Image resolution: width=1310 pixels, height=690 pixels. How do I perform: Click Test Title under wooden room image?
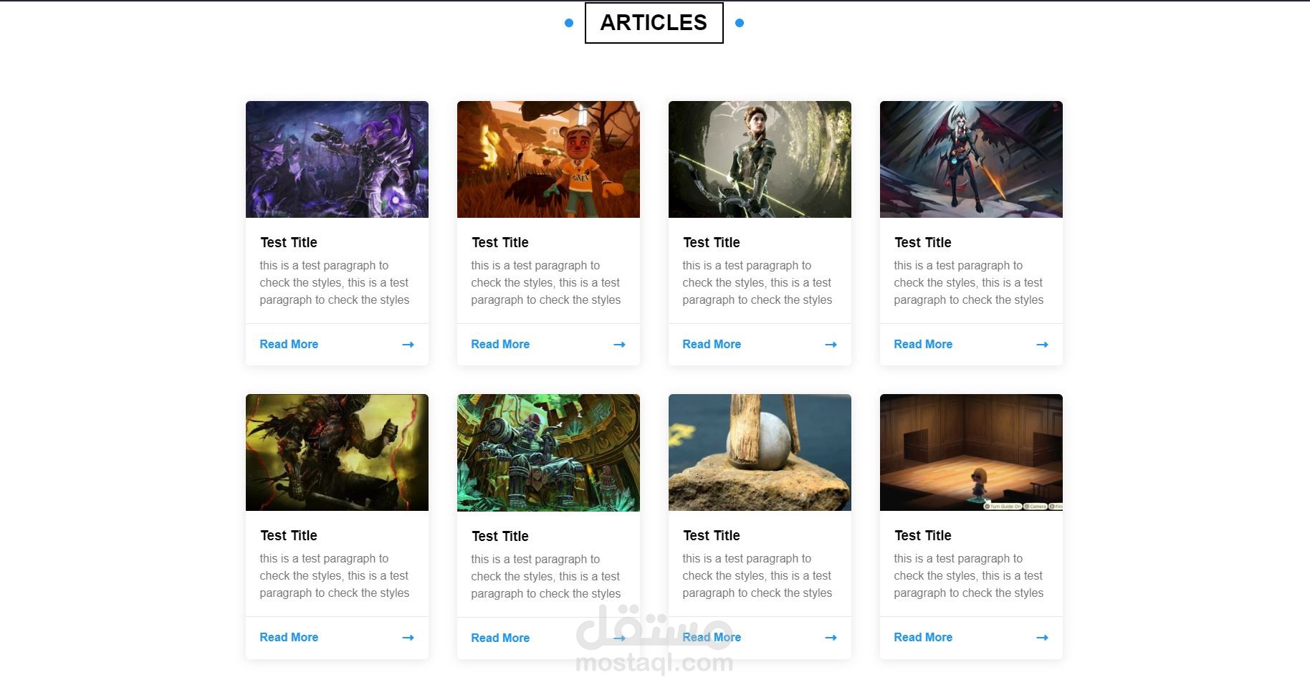[923, 535]
